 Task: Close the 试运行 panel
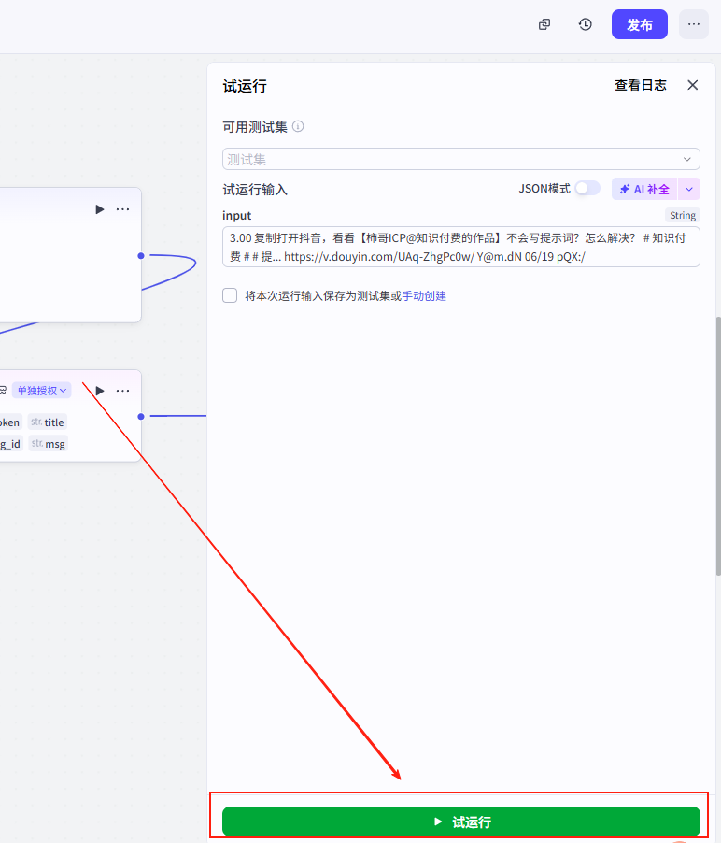[693, 85]
